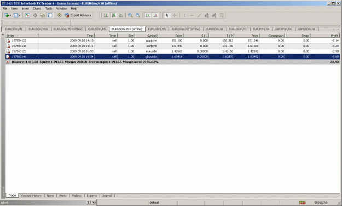
Task: Click the New Chart toolbar icon
Action: [x=6, y=15]
